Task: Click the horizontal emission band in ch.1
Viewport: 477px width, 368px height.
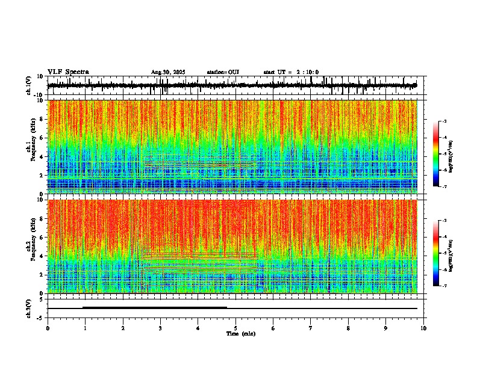Action: pyautogui.click(x=199, y=164)
